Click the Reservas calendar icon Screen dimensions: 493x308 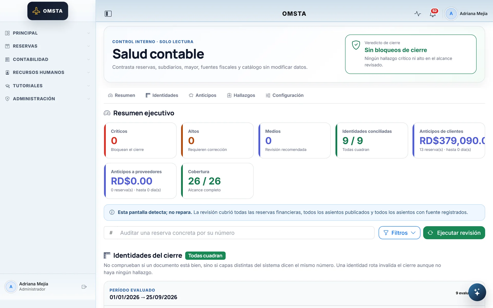[x=7, y=46]
